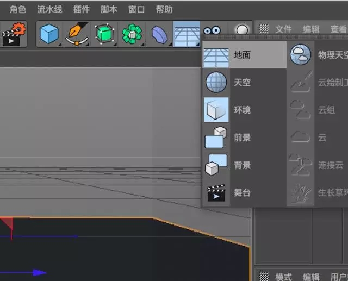Screen dimensions: 348x281
Task: Open the 帮助 menu
Action: pos(164,10)
